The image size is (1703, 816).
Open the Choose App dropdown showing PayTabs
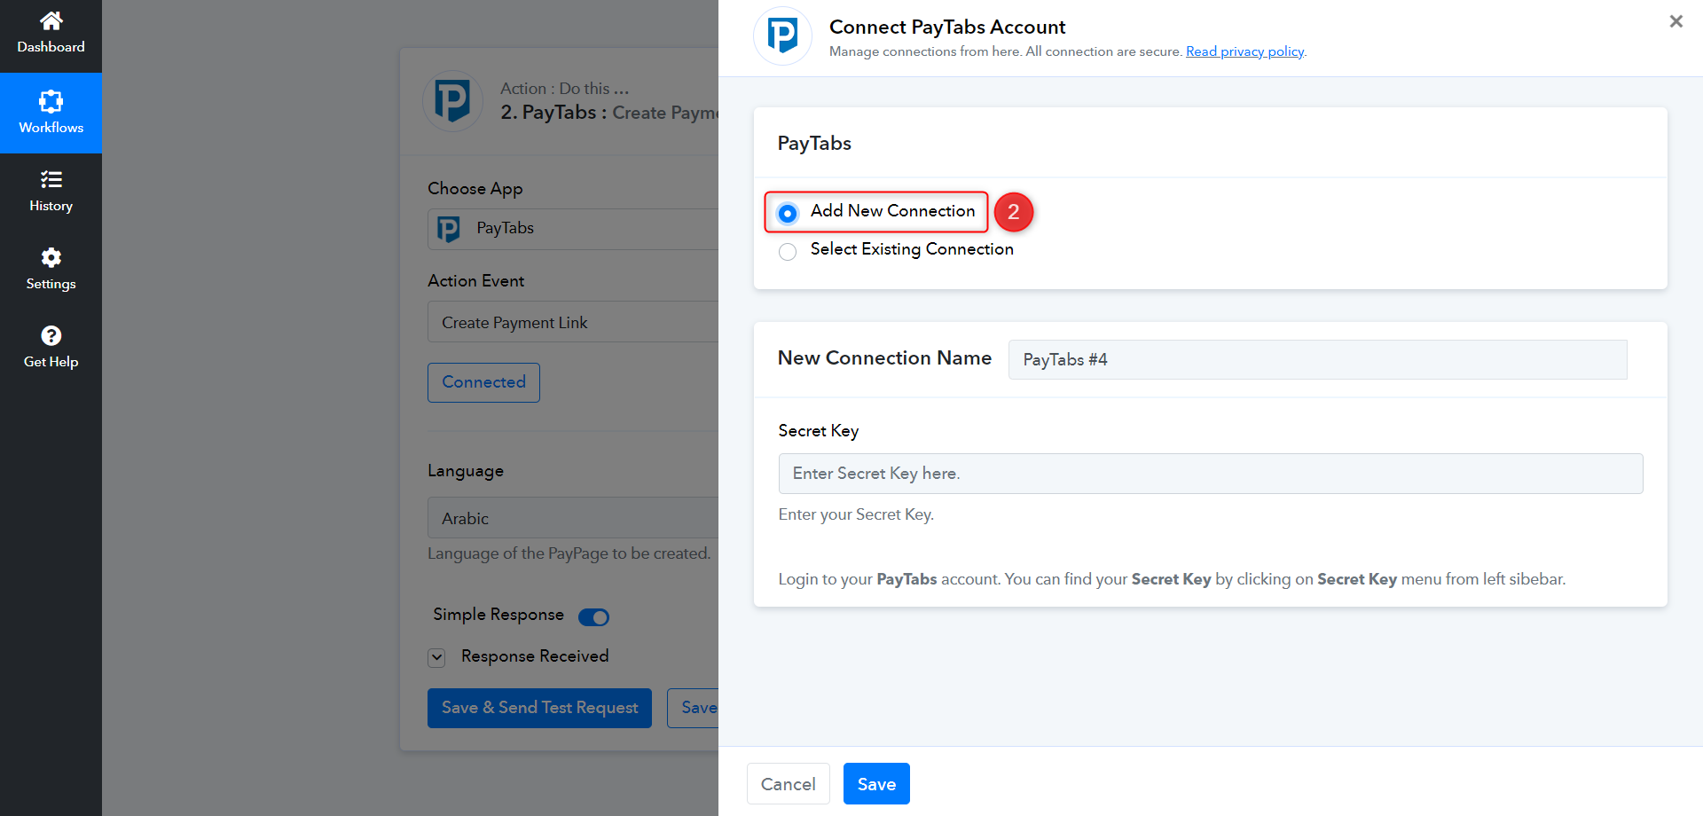pyautogui.click(x=573, y=229)
